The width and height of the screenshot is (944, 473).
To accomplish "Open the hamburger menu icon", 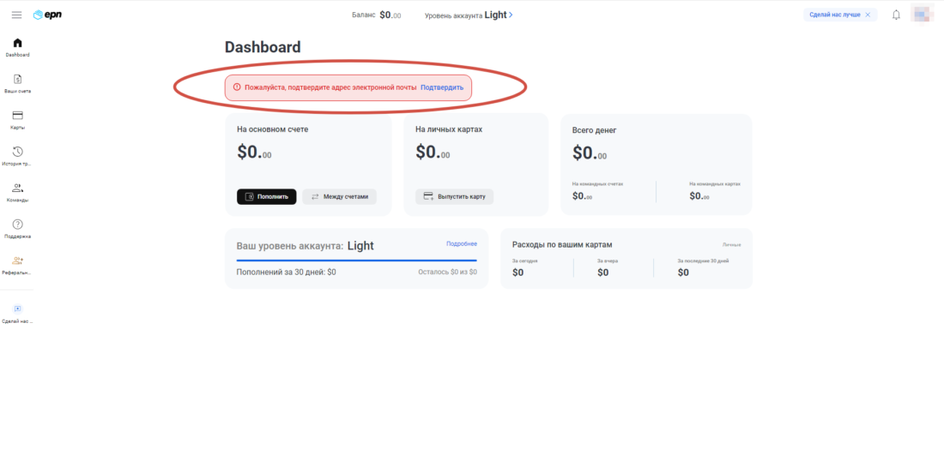I will (16, 15).
